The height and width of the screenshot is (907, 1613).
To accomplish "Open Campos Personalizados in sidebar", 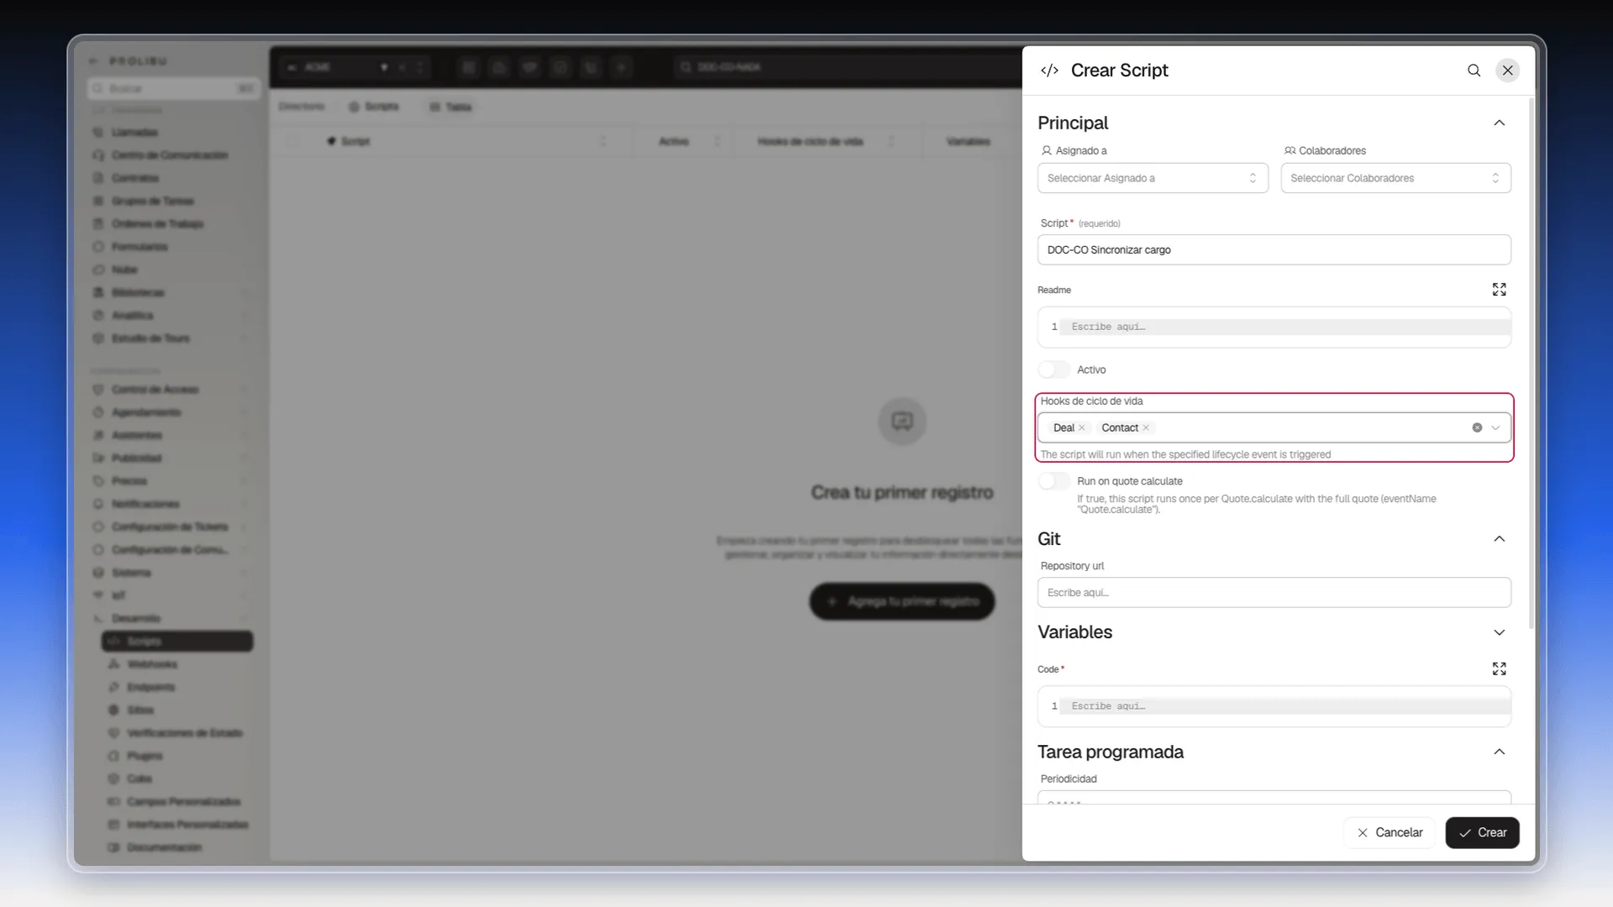I will 183,802.
